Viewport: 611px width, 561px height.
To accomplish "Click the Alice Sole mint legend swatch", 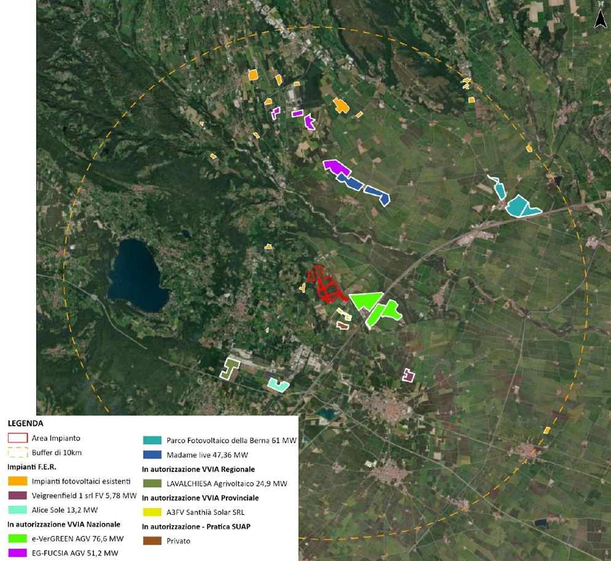I will tap(18, 510).
